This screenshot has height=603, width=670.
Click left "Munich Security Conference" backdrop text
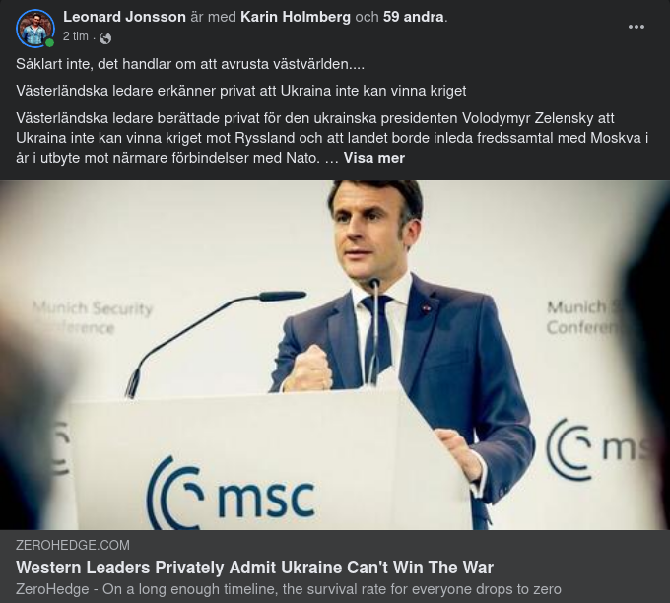pyautogui.click(x=93, y=317)
